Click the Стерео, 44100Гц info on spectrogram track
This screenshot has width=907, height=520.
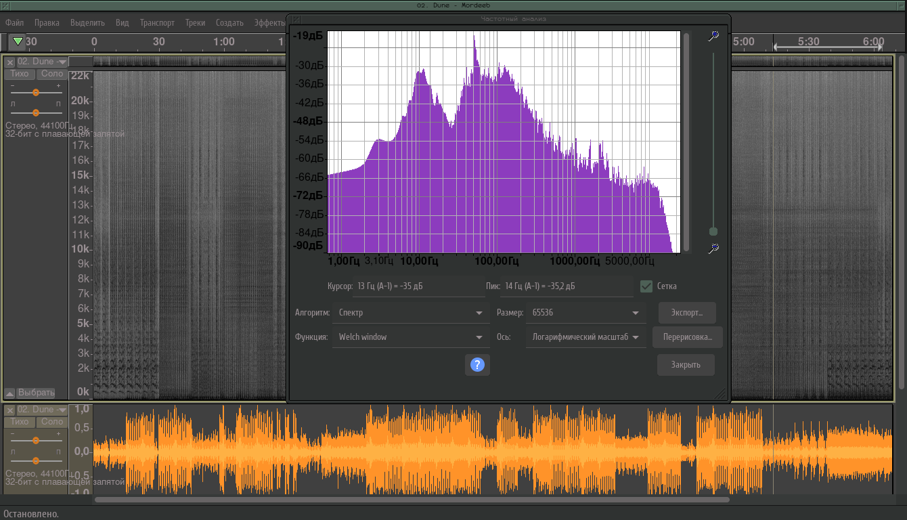(x=39, y=125)
